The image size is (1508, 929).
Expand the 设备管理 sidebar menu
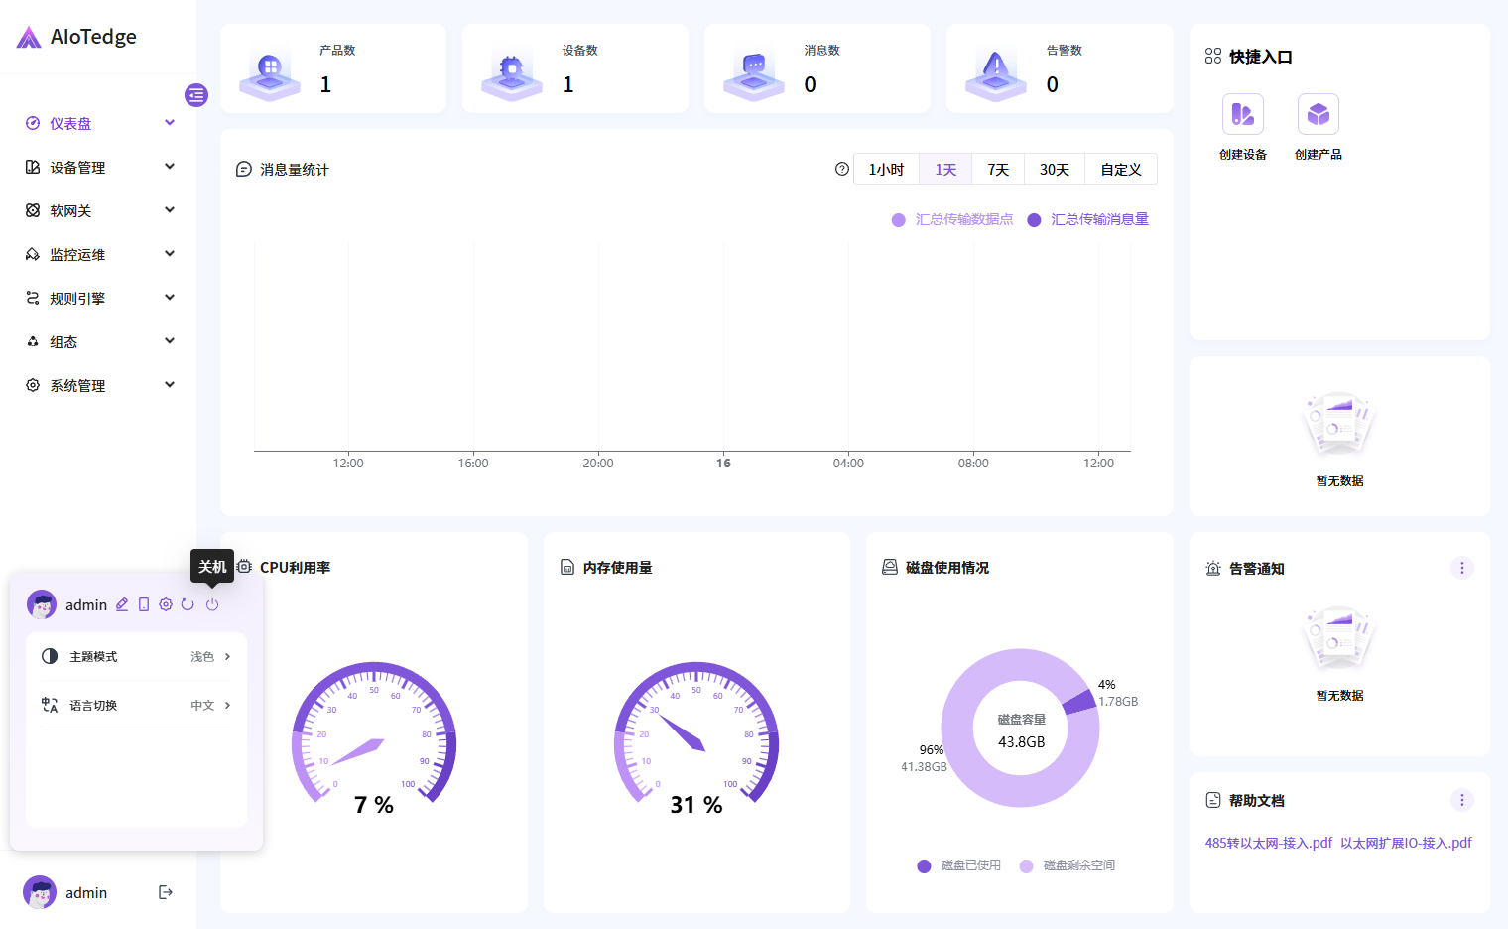(x=99, y=168)
